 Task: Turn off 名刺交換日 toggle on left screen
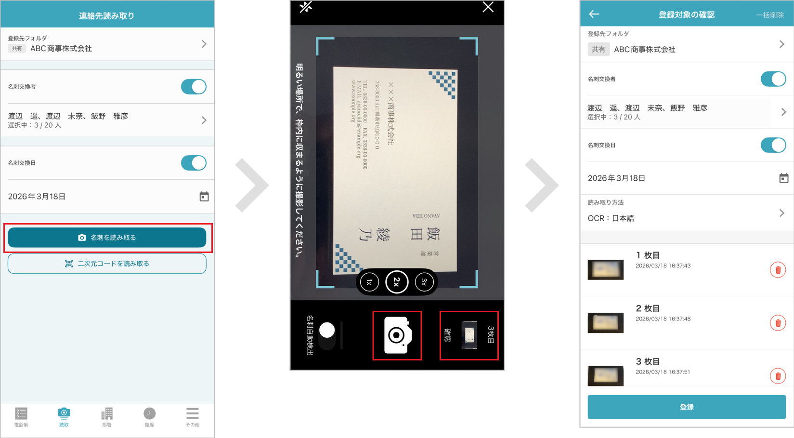194,163
